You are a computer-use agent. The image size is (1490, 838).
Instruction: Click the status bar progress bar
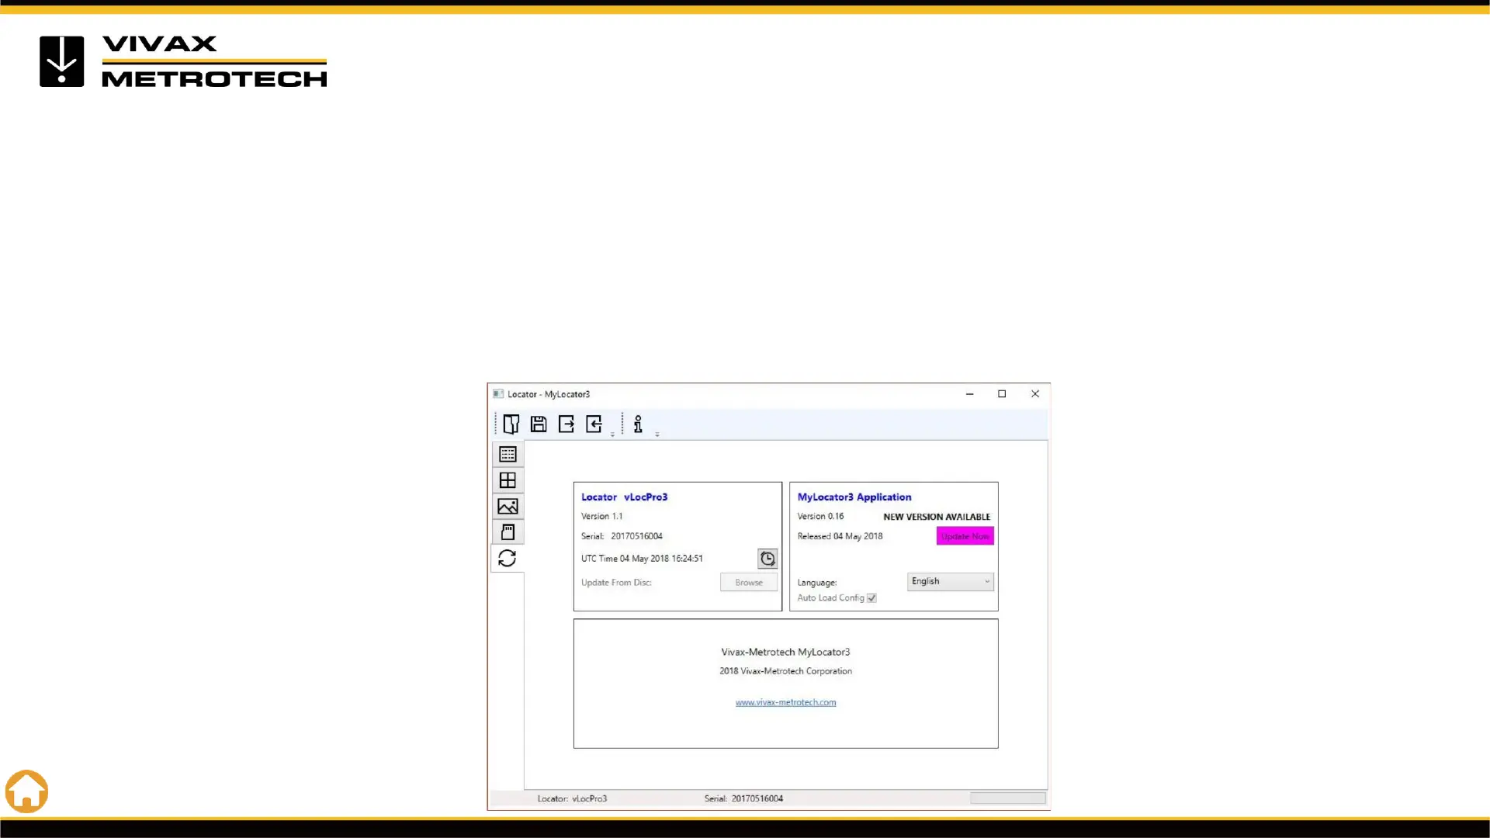(x=1008, y=798)
